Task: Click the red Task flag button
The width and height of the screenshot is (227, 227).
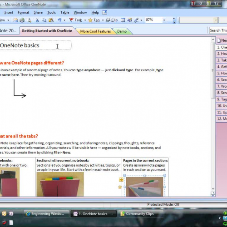Action: [x=75, y=20]
